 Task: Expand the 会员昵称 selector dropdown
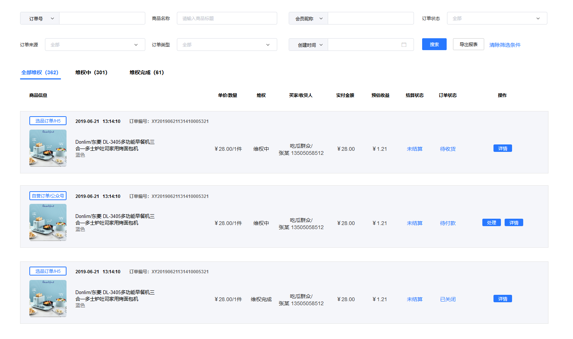(x=308, y=18)
